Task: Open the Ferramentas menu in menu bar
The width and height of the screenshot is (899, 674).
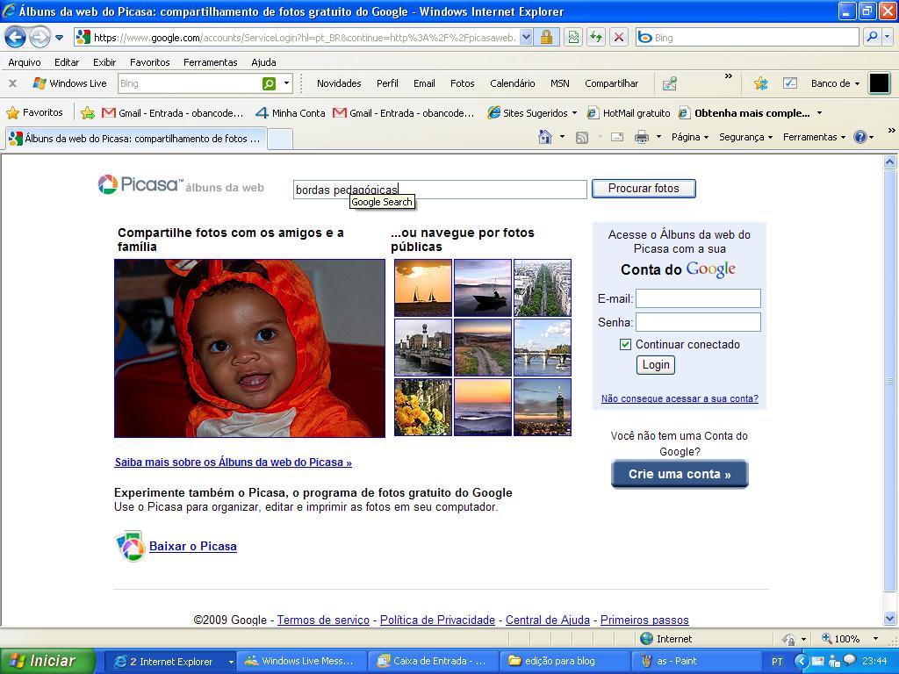Action: (x=211, y=62)
